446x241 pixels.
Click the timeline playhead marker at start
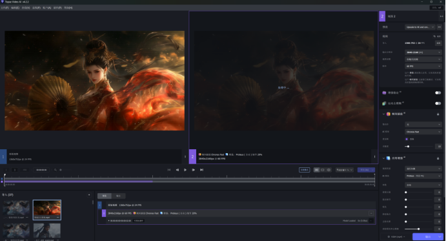point(5,175)
